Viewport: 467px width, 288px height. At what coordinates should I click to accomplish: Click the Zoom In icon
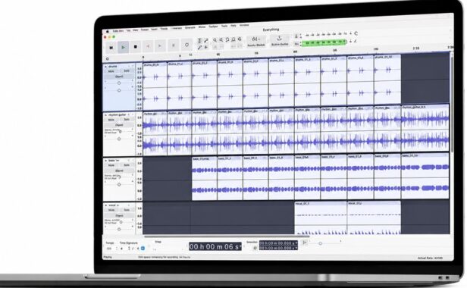pyautogui.click(x=215, y=40)
